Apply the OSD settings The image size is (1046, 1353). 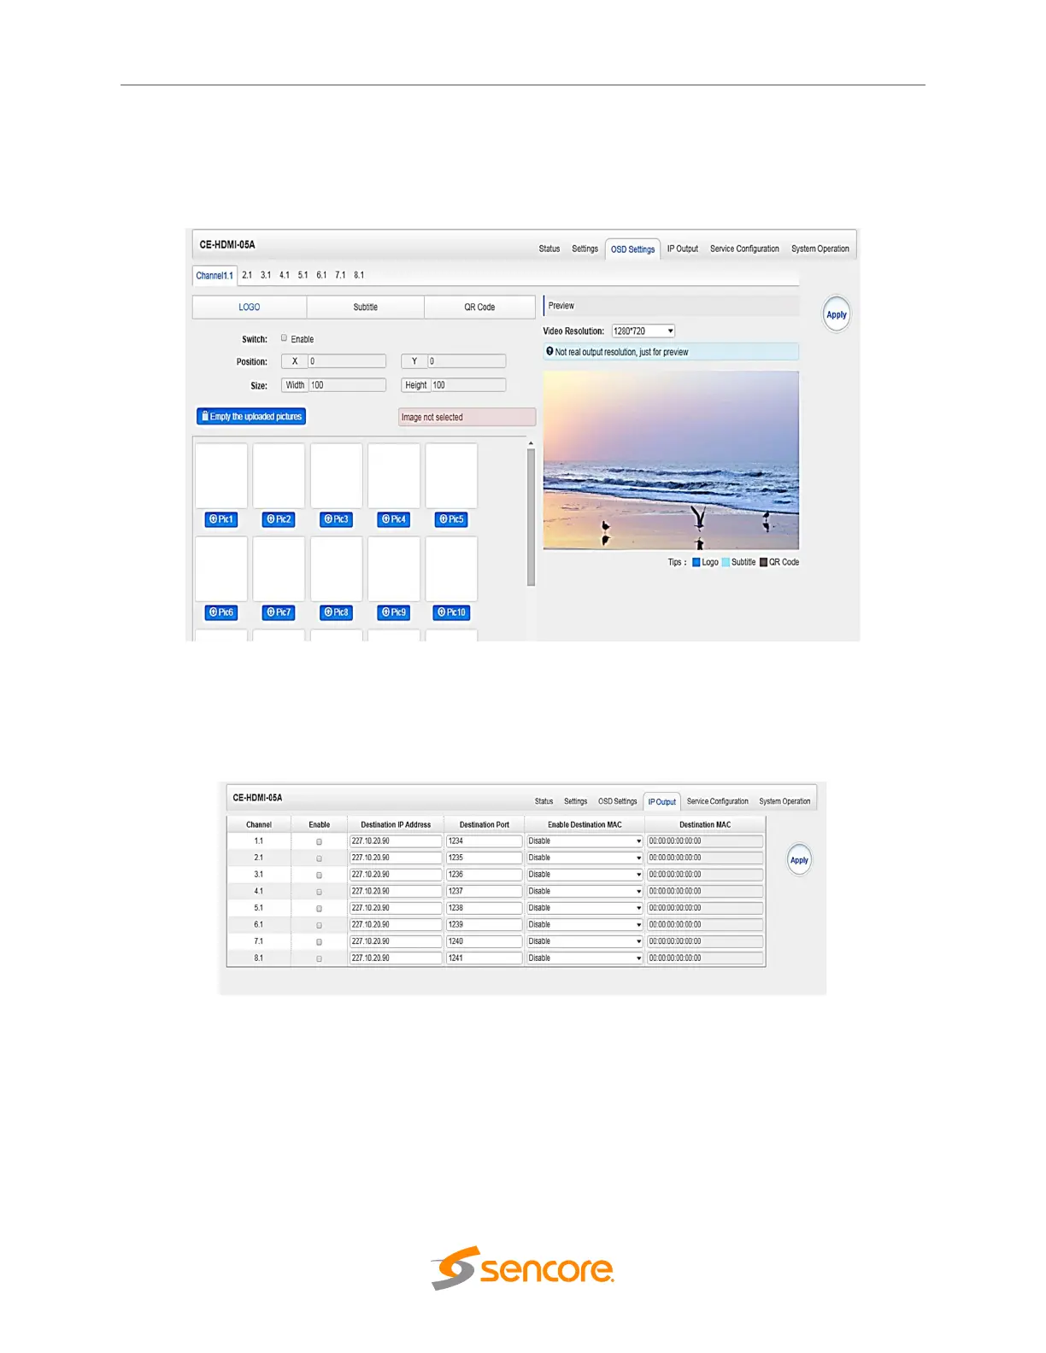point(837,314)
